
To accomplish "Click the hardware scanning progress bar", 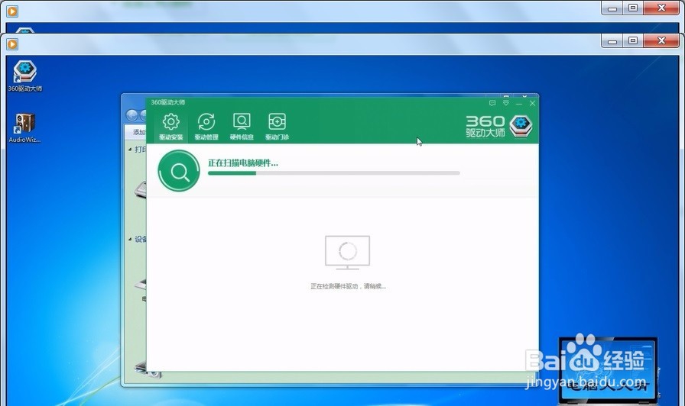I will [x=334, y=173].
